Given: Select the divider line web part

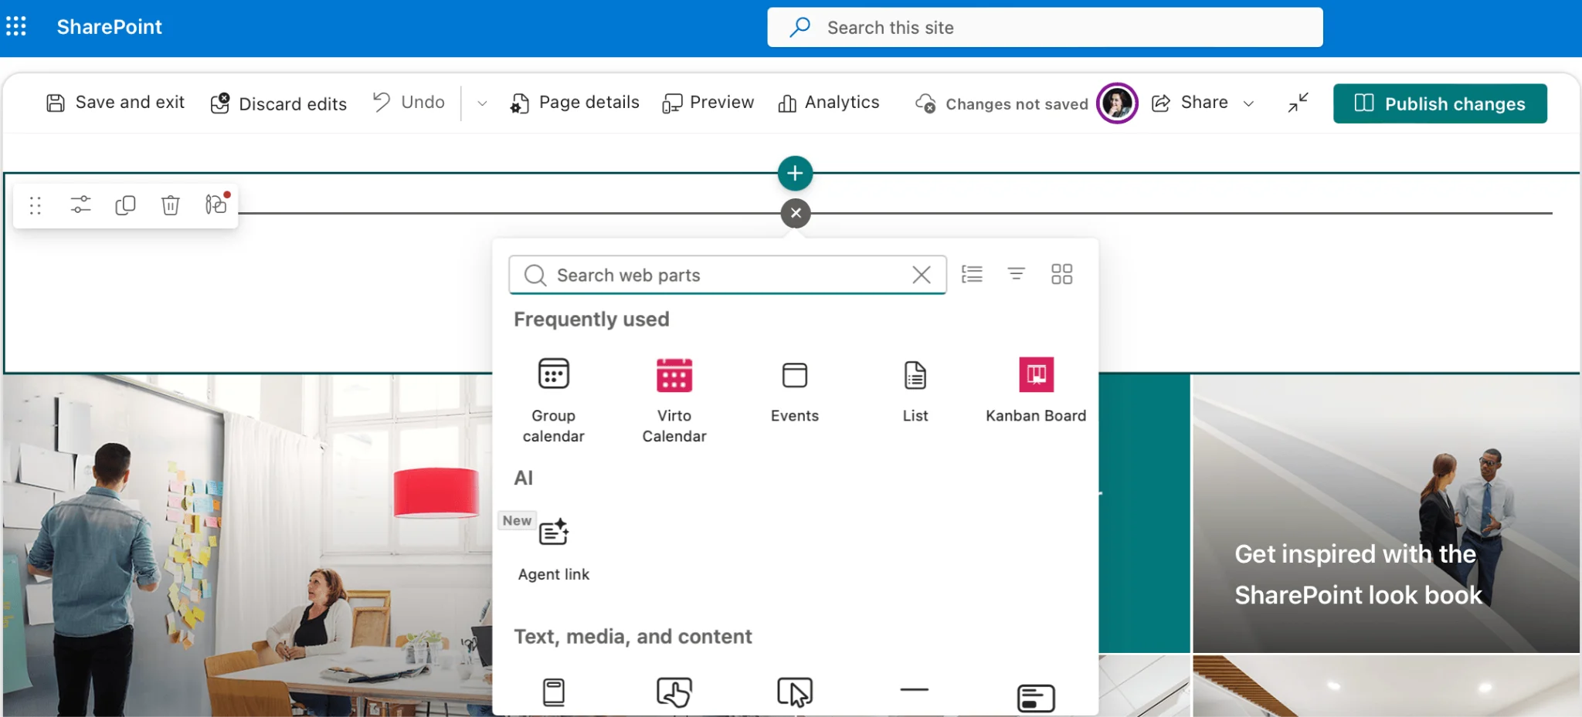Looking at the screenshot, I should tap(915, 690).
